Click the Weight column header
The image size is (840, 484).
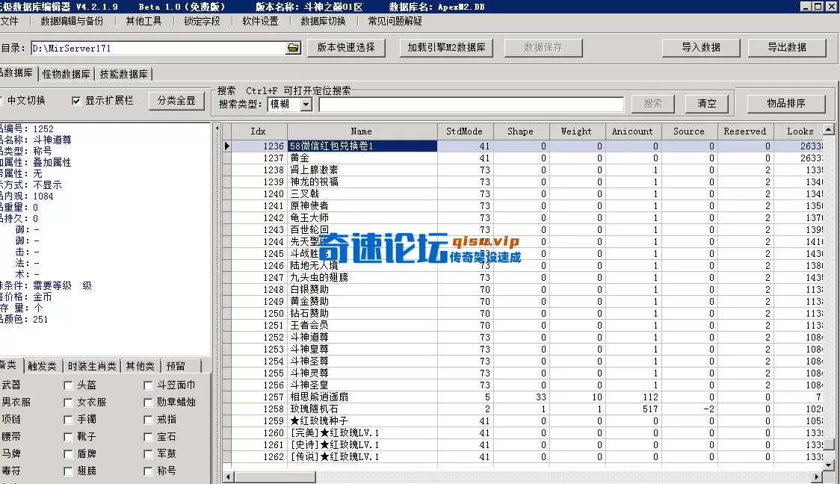576,131
